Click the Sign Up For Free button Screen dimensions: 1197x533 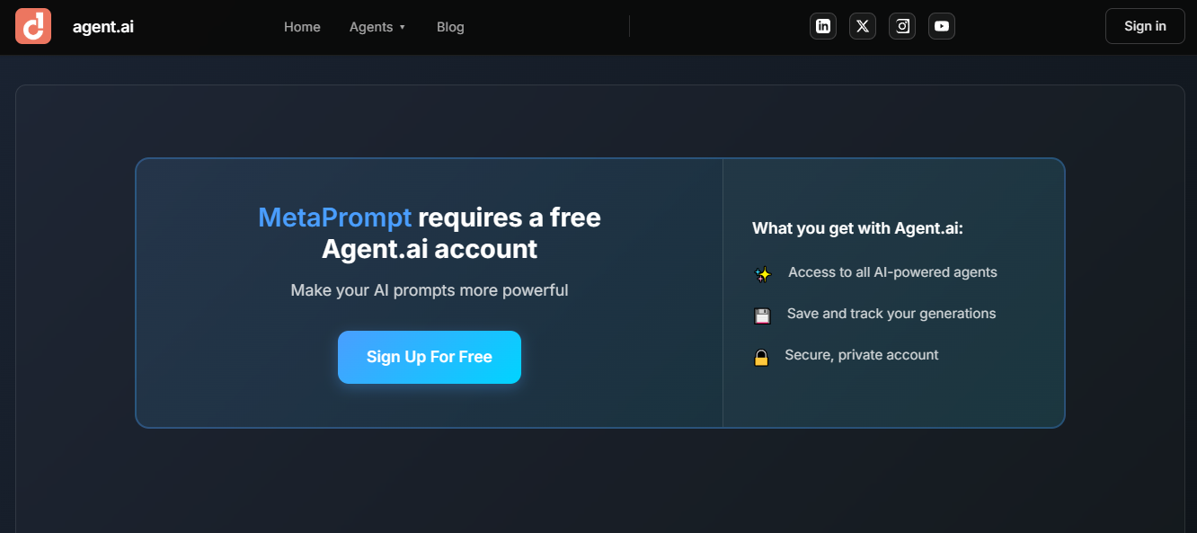pyautogui.click(x=430, y=357)
